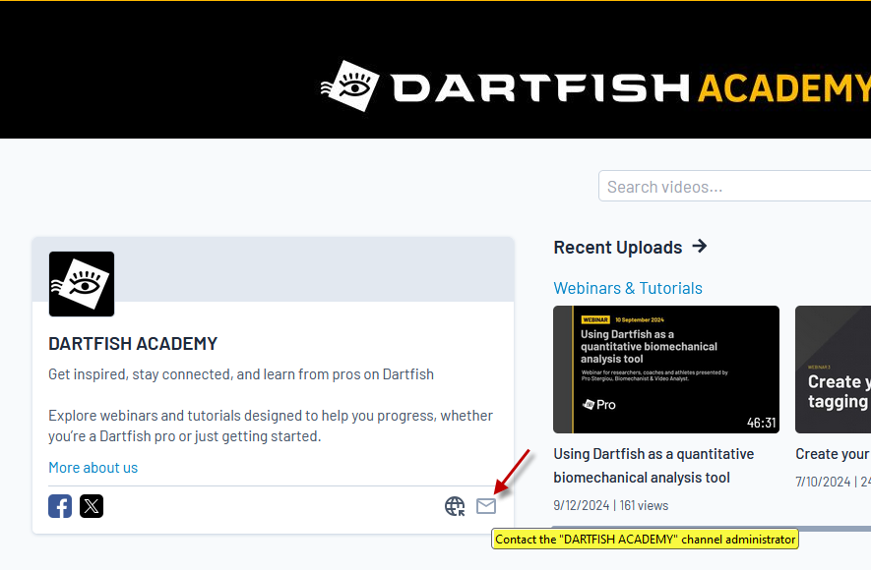Open the X (Twitter) social icon

(92, 506)
